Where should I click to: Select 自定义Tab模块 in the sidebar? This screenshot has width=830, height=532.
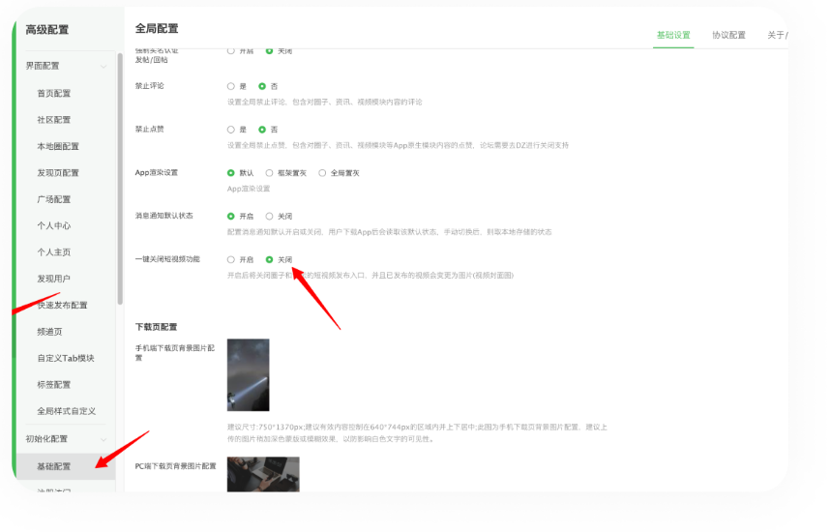point(66,359)
